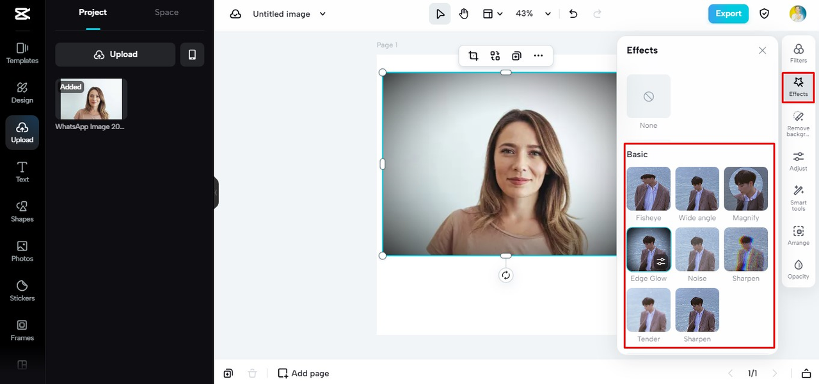Open the Filters panel
Screen dimensions: 819x384
[799, 53]
